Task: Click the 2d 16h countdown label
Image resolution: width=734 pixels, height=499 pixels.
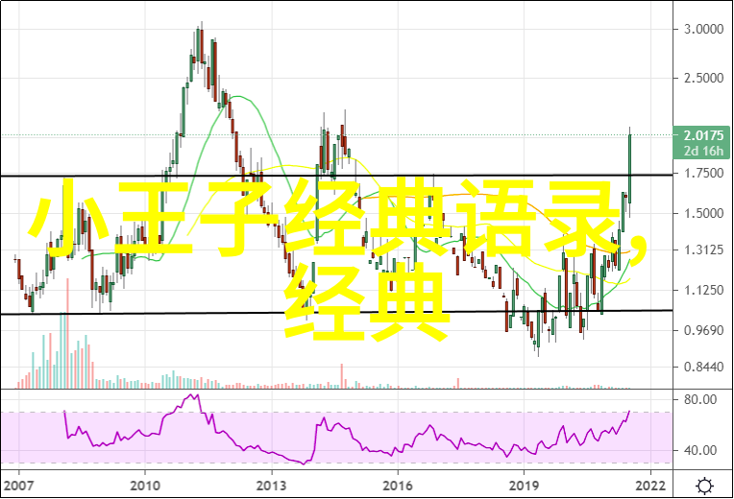Action: 703,151
